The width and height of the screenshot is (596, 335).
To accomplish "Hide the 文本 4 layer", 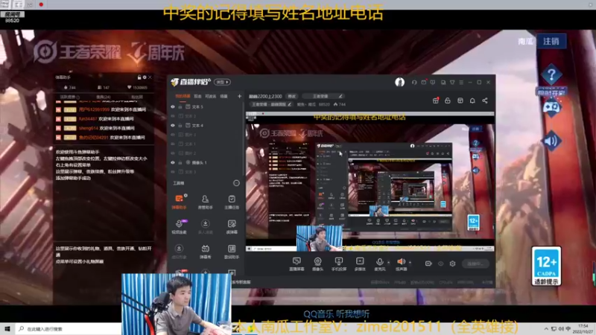I will [173, 125].
